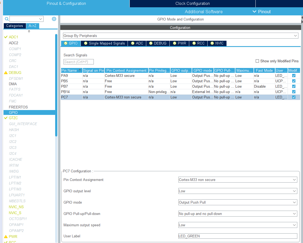Image resolution: width=303 pixels, height=243 pixels.
Task: Click the green checkmark beside GTZC
Action: coord(6,118)
